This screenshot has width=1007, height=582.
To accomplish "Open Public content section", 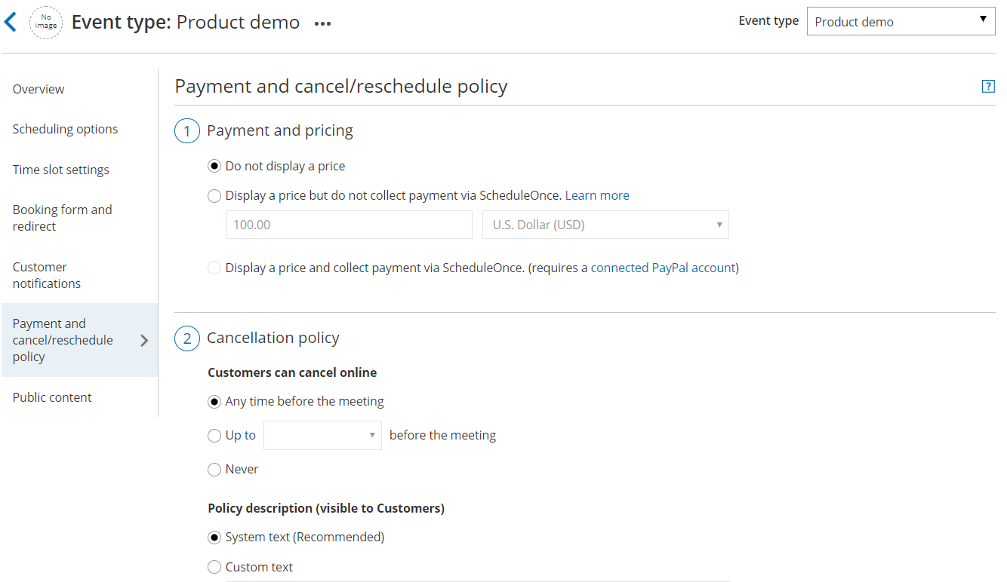I will [52, 397].
